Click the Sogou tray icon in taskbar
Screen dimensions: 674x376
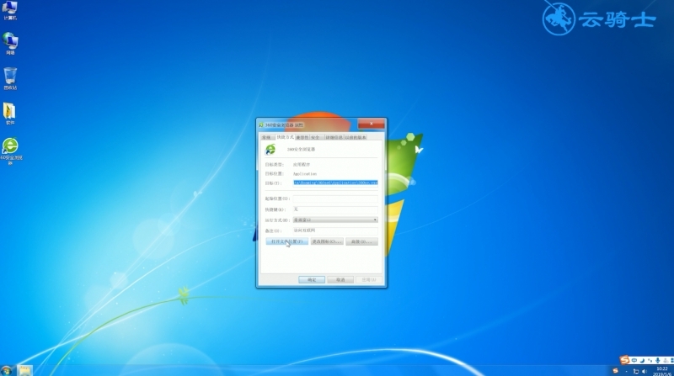pyautogui.click(x=616, y=371)
